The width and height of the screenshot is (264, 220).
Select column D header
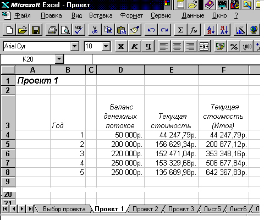tap(120, 70)
